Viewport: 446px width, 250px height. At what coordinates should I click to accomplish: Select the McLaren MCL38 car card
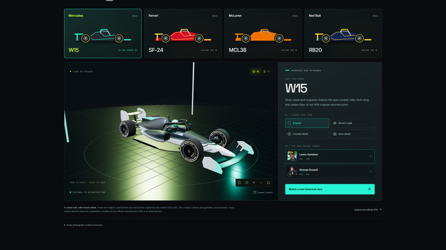[263, 34]
